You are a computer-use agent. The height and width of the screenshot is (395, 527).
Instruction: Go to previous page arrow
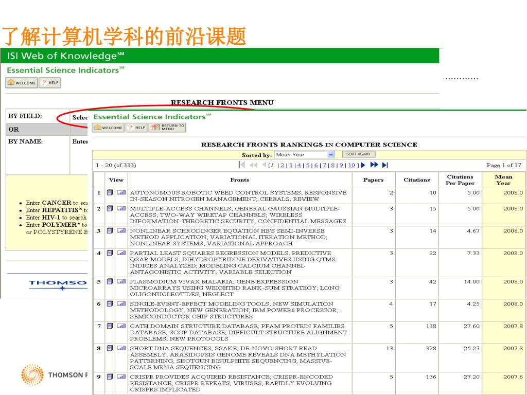pos(264,165)
